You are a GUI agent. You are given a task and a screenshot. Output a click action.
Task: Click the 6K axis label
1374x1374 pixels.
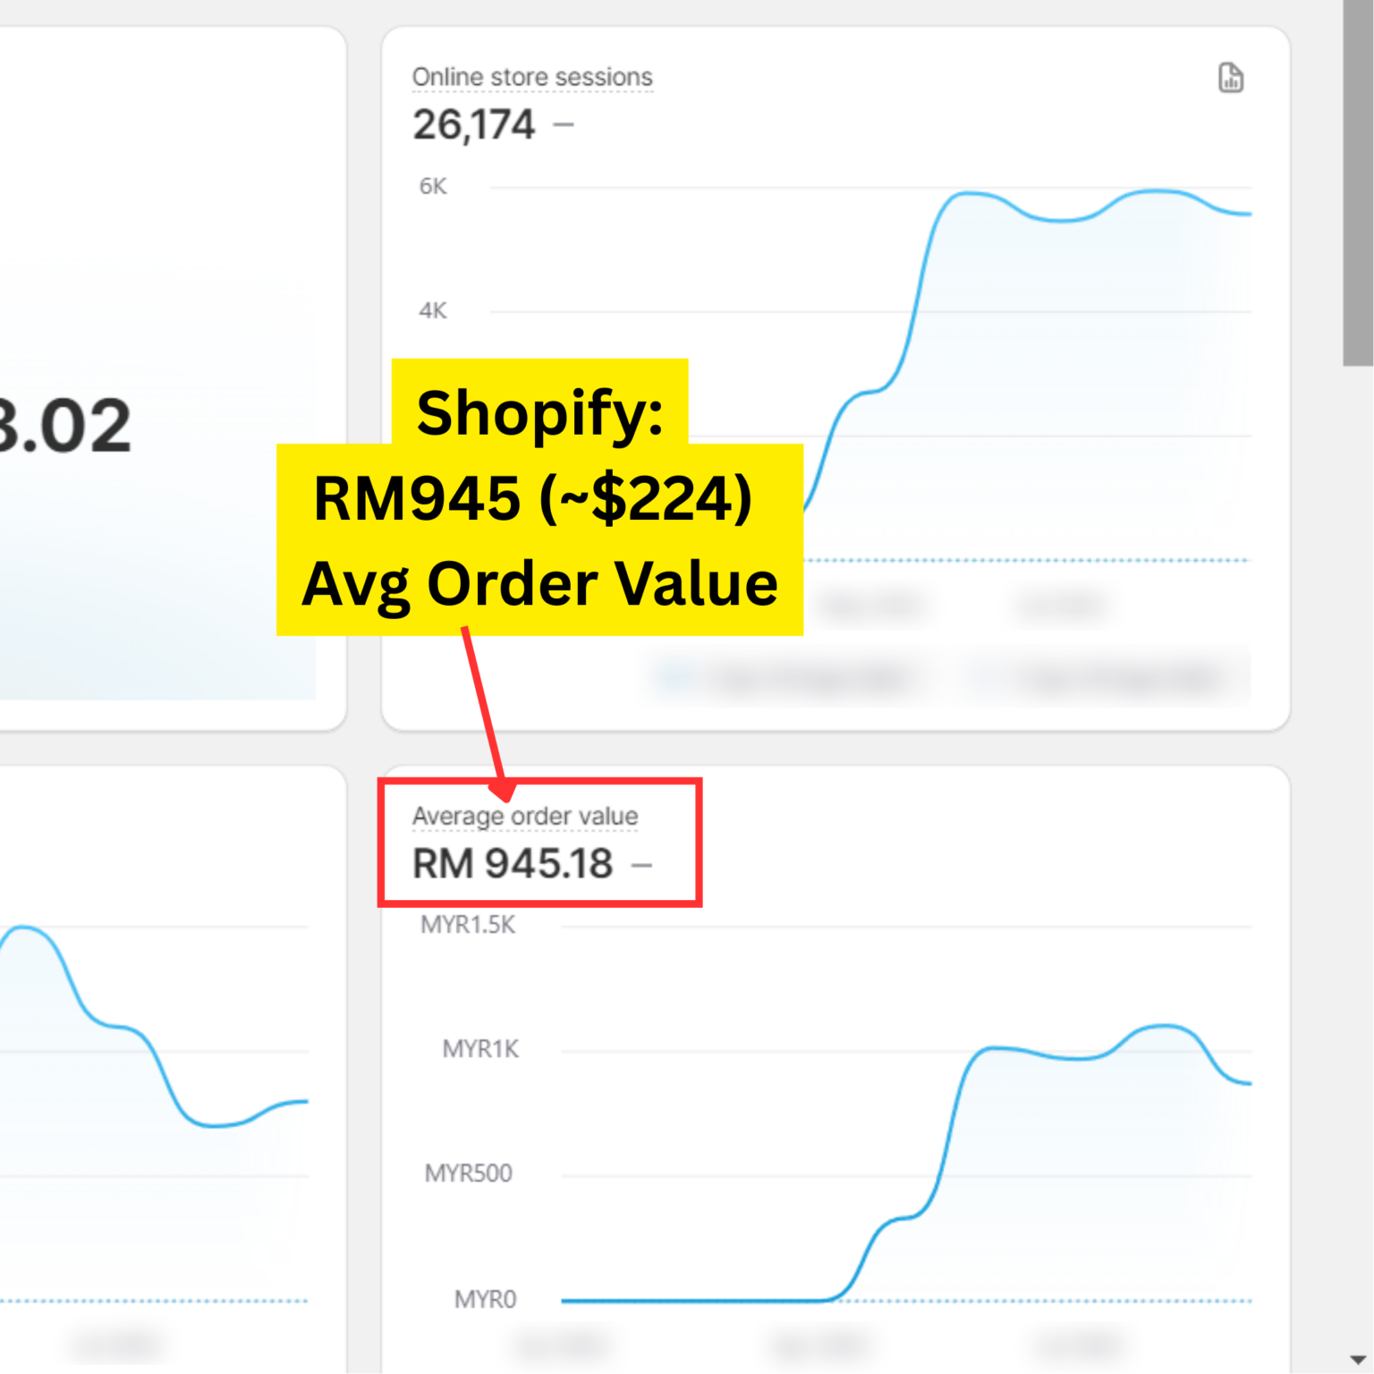pyautogui.click(x=433, y=186)
